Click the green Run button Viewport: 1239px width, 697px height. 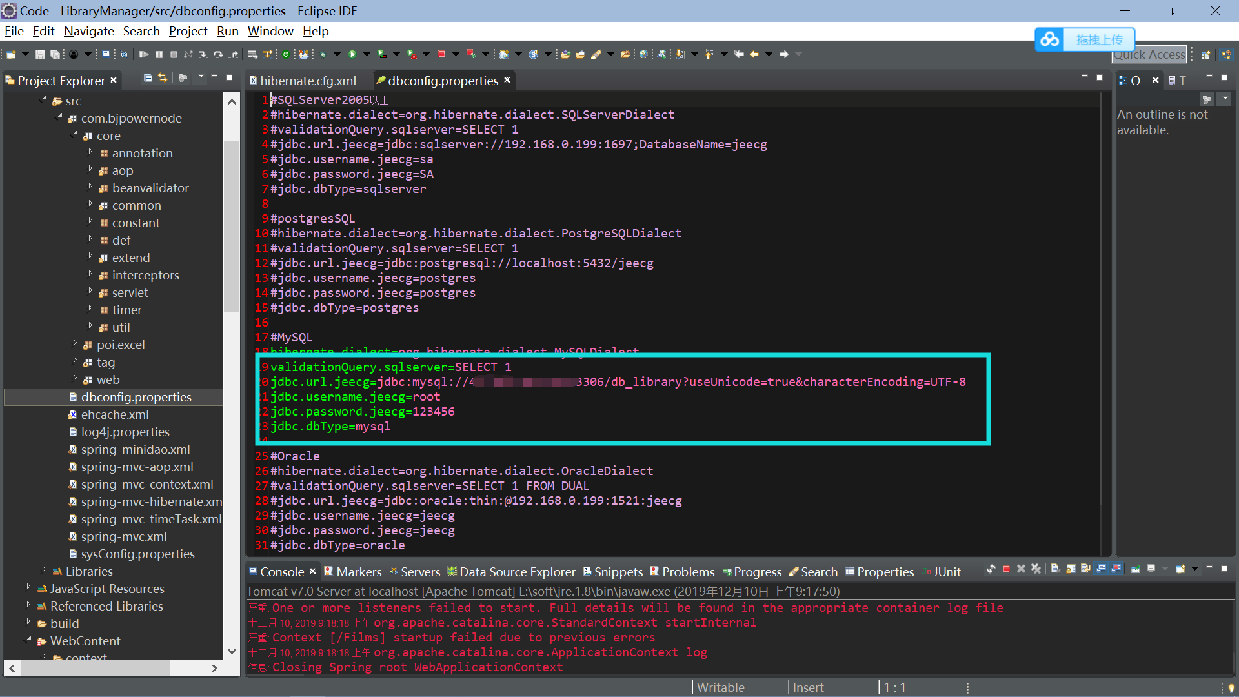coord(352,55)
